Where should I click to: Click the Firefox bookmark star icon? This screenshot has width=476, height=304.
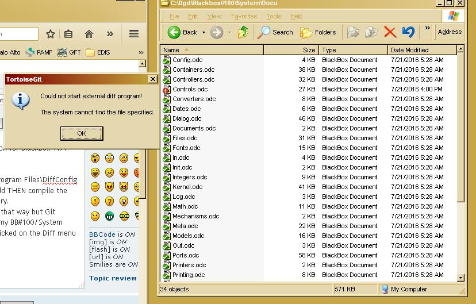[51, 34]
